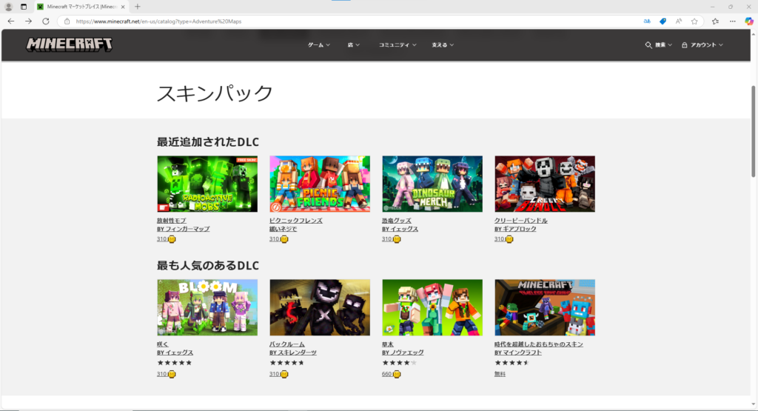This screenshot has width=758, height=411.
Task: Open the アカウント account dropdown
Action: 702,45
